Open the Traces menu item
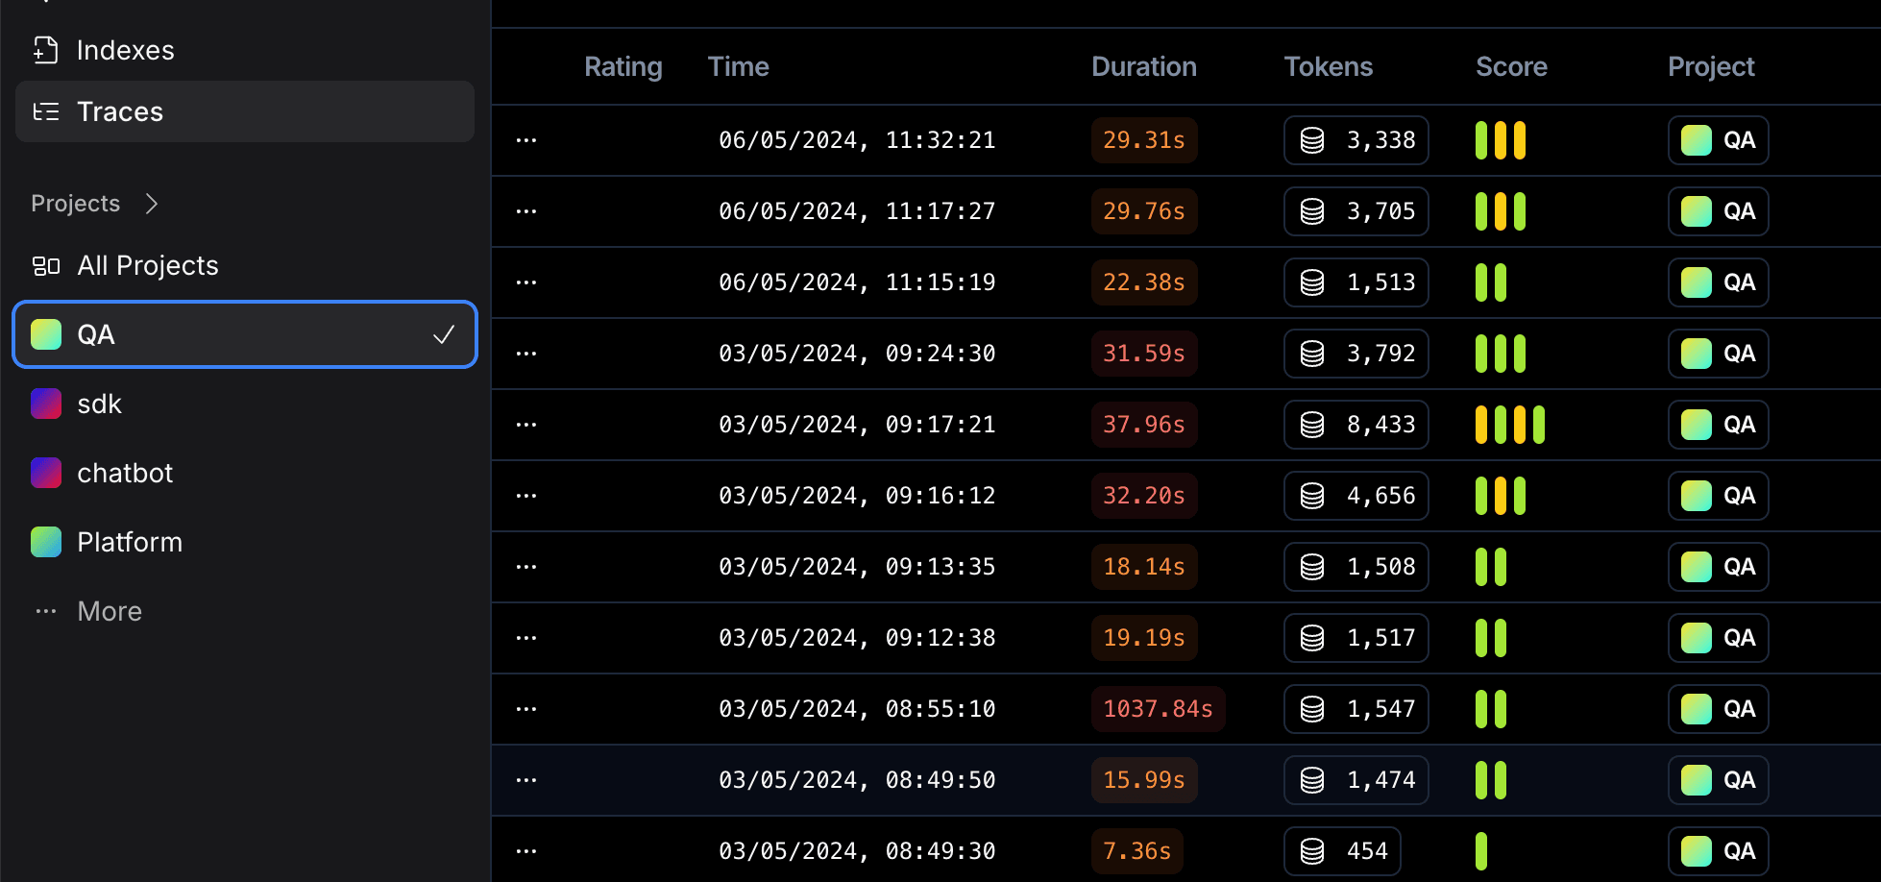This screenshot has width=1881, height=882. point(120,112)
